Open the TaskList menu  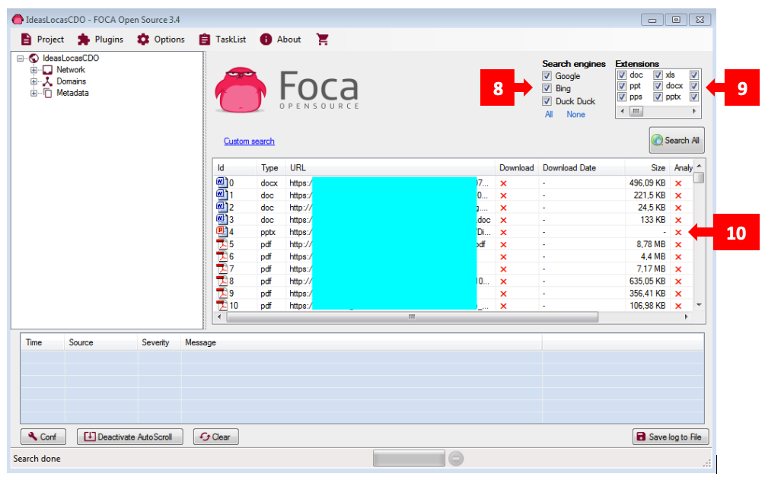pyautogui.click(x=222, y=39)
